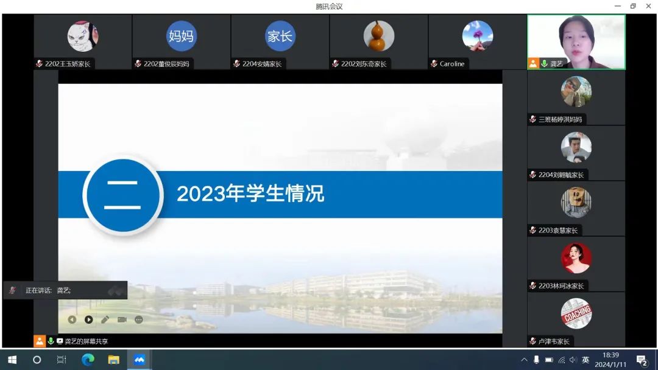Click the next slide play button

coord(89,319)
